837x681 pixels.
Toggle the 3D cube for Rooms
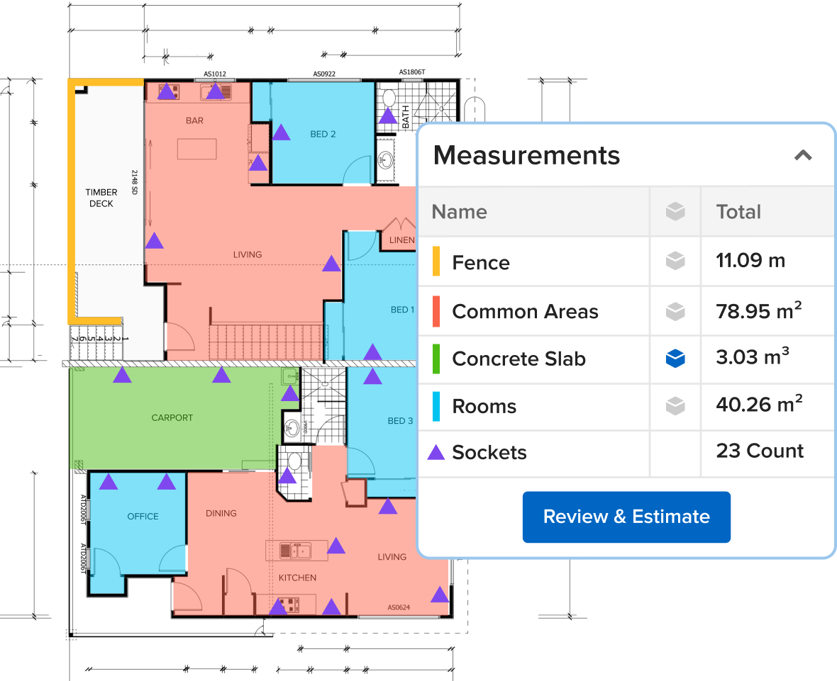click(x=675, y=406)
